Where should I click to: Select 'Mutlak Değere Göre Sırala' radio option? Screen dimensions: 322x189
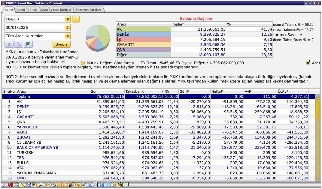click(x=83, y=63)
